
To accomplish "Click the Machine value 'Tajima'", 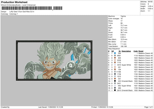I will click(123, 16).
